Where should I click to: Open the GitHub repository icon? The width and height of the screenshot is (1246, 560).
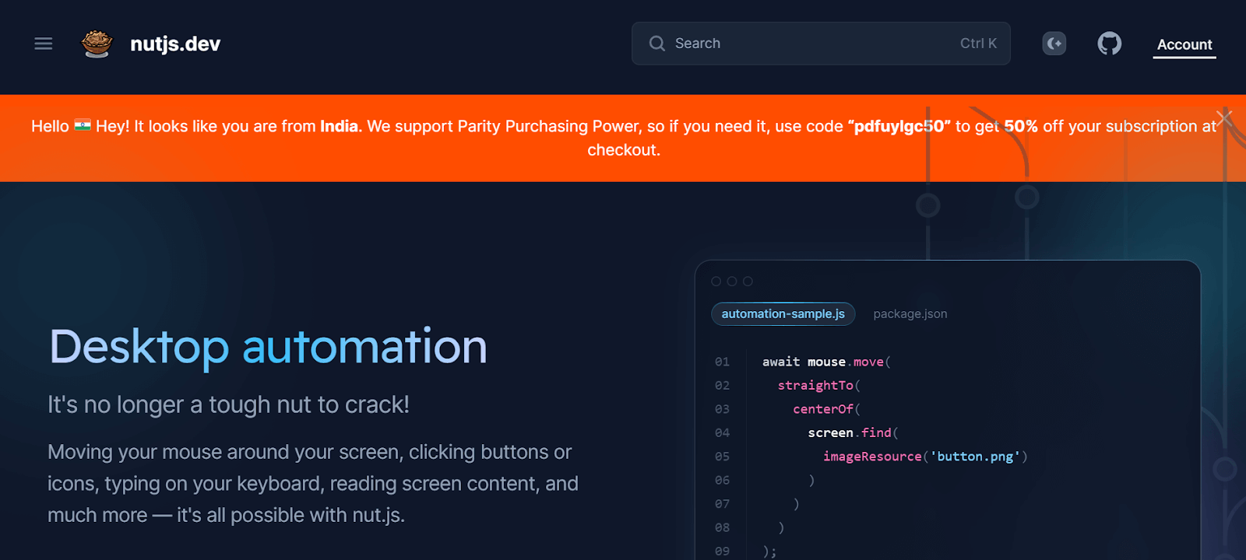[1110, 44]
